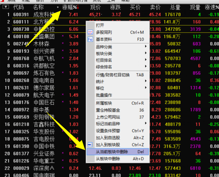Screen dimensions: 219x177
Task: Select 加入到自选股 menu entry
Action: 118,138
